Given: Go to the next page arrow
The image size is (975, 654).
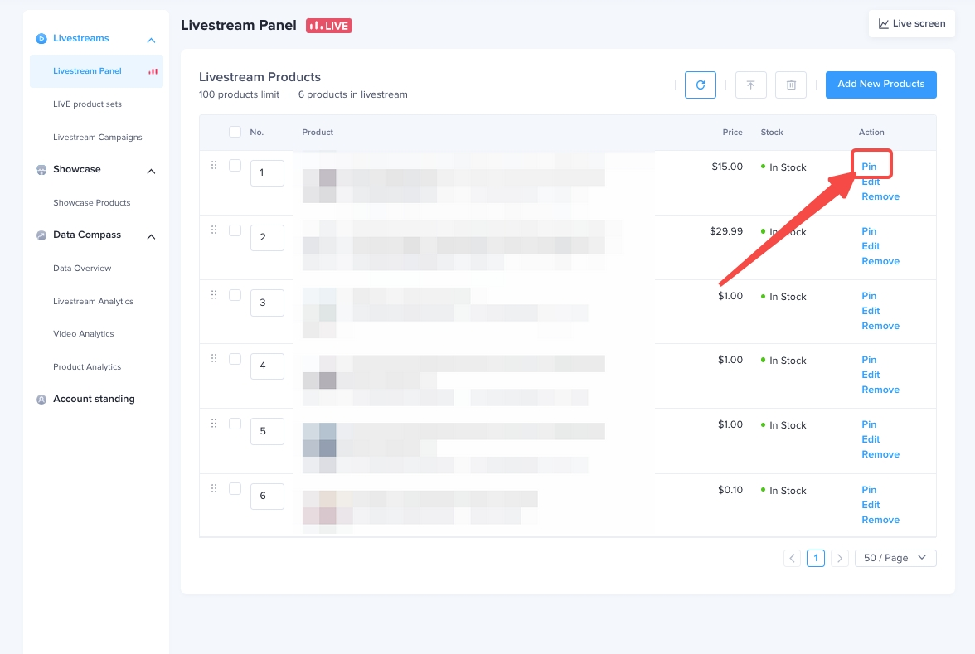Looking at the screenshot, I should tap(839, 558).
